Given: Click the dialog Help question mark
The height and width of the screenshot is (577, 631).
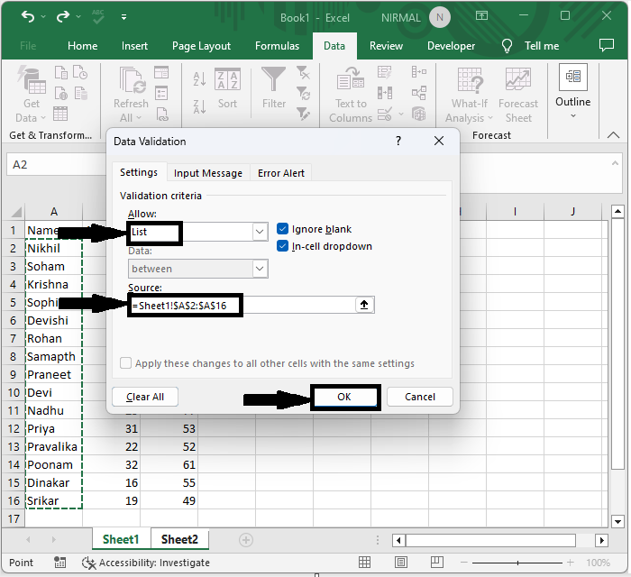Looking at the screenshot, I should (398, 141).
